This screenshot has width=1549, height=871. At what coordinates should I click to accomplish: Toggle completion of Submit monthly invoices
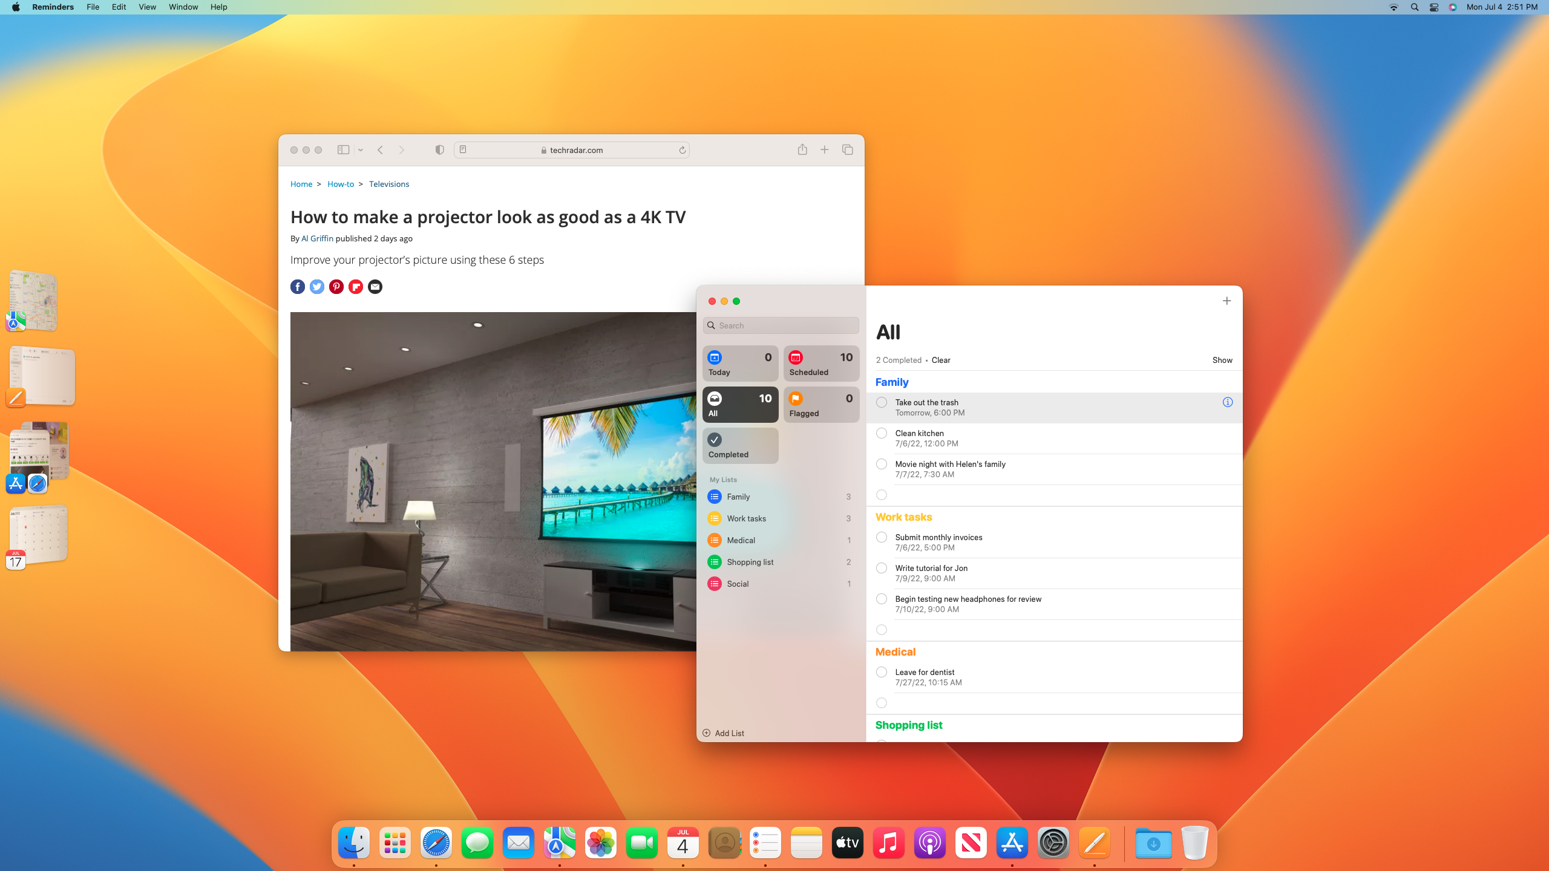(x=881, y=537)
